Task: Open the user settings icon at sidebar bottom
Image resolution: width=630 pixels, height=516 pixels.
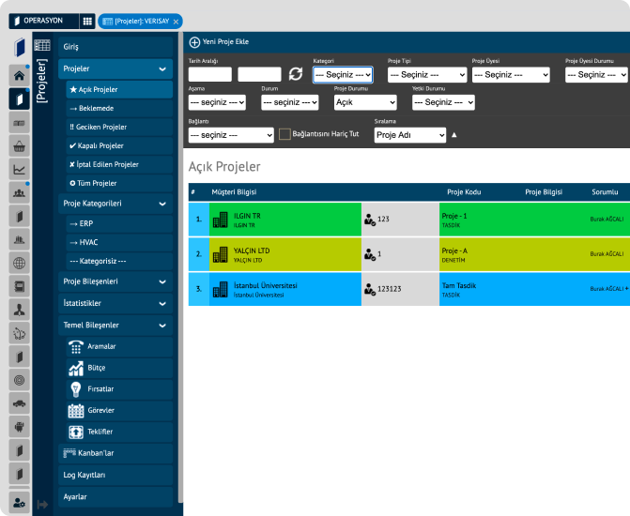Action: tap(19, 502)
